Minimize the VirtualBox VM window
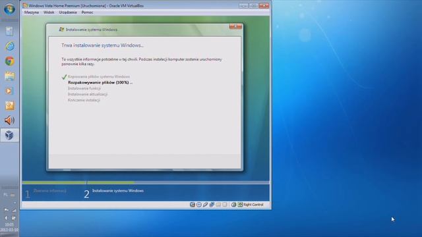The height and width of the screenshot is (237, 422). (x=243, y=6)
